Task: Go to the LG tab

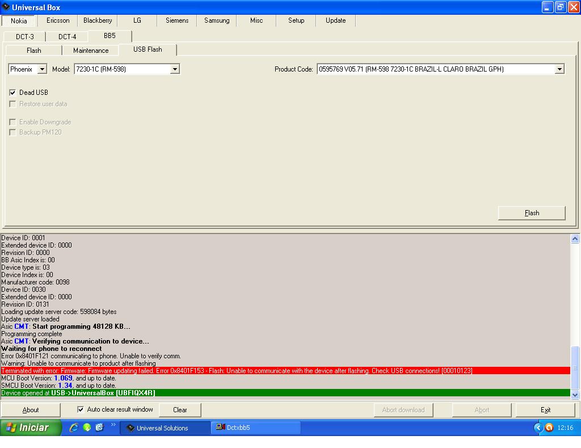Action: (x=137, y=20)
